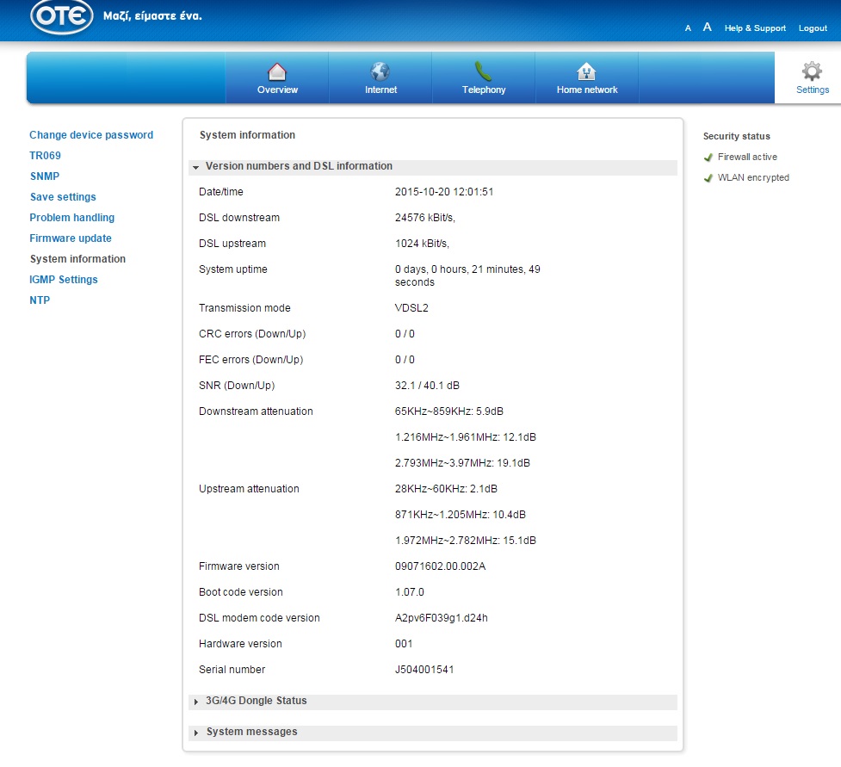The width and height of the screenshot is (841, 767).
Task: Navigate to Save settings
Action: (x=63, y=197)
